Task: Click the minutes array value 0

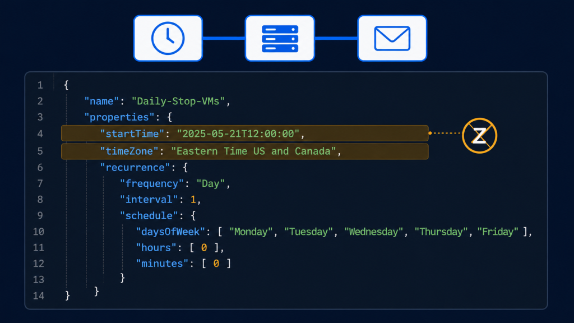Action: [x=216, y=264]
